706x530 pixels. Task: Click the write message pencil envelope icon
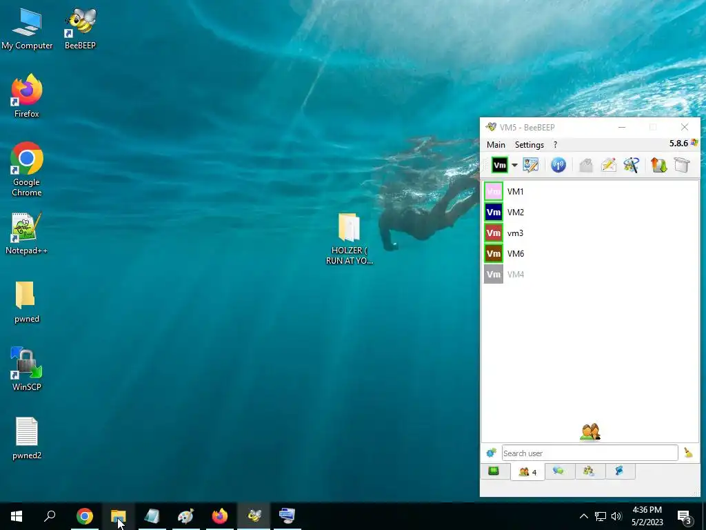(x=609, y=166)
